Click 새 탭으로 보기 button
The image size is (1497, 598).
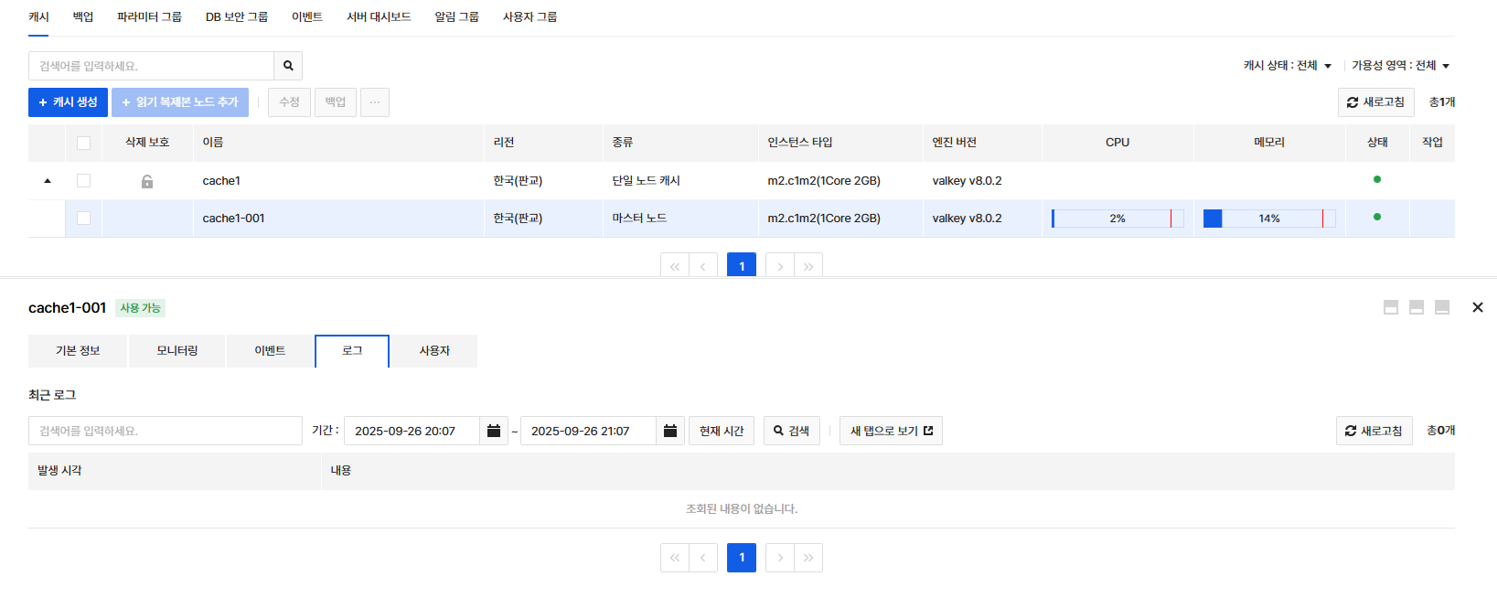[891, 431]
